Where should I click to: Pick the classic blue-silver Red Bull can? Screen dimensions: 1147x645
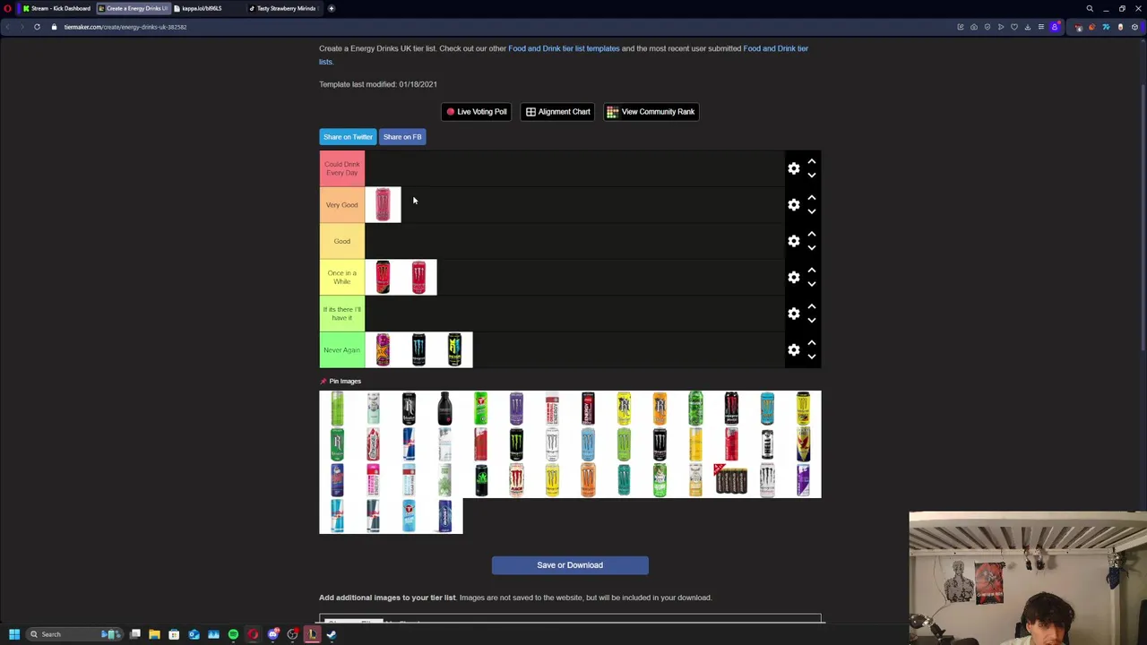point(409,444)
